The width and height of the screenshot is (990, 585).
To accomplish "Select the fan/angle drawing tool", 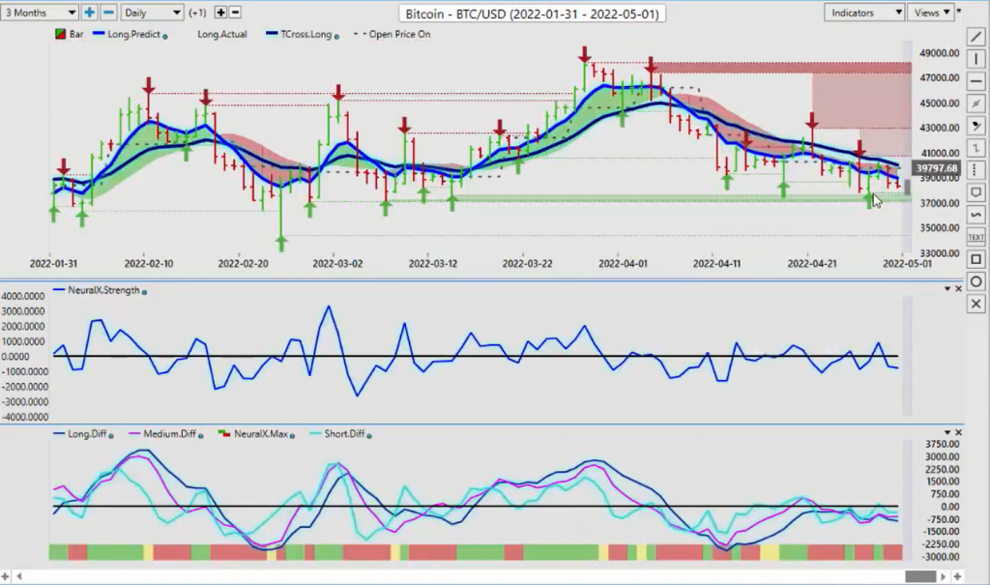I will (975, 126).
